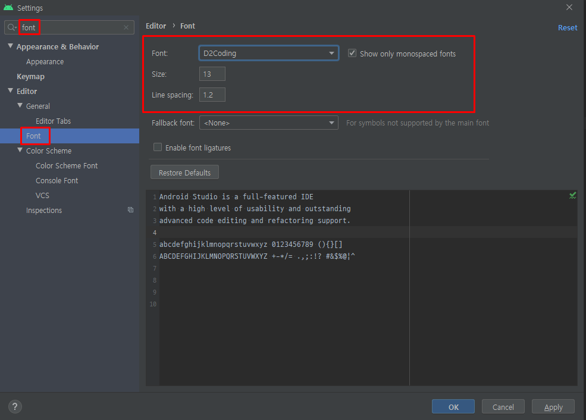586x420 pixels.
Task: Select Editor Tabs in the settings tree
Action: 53,121
